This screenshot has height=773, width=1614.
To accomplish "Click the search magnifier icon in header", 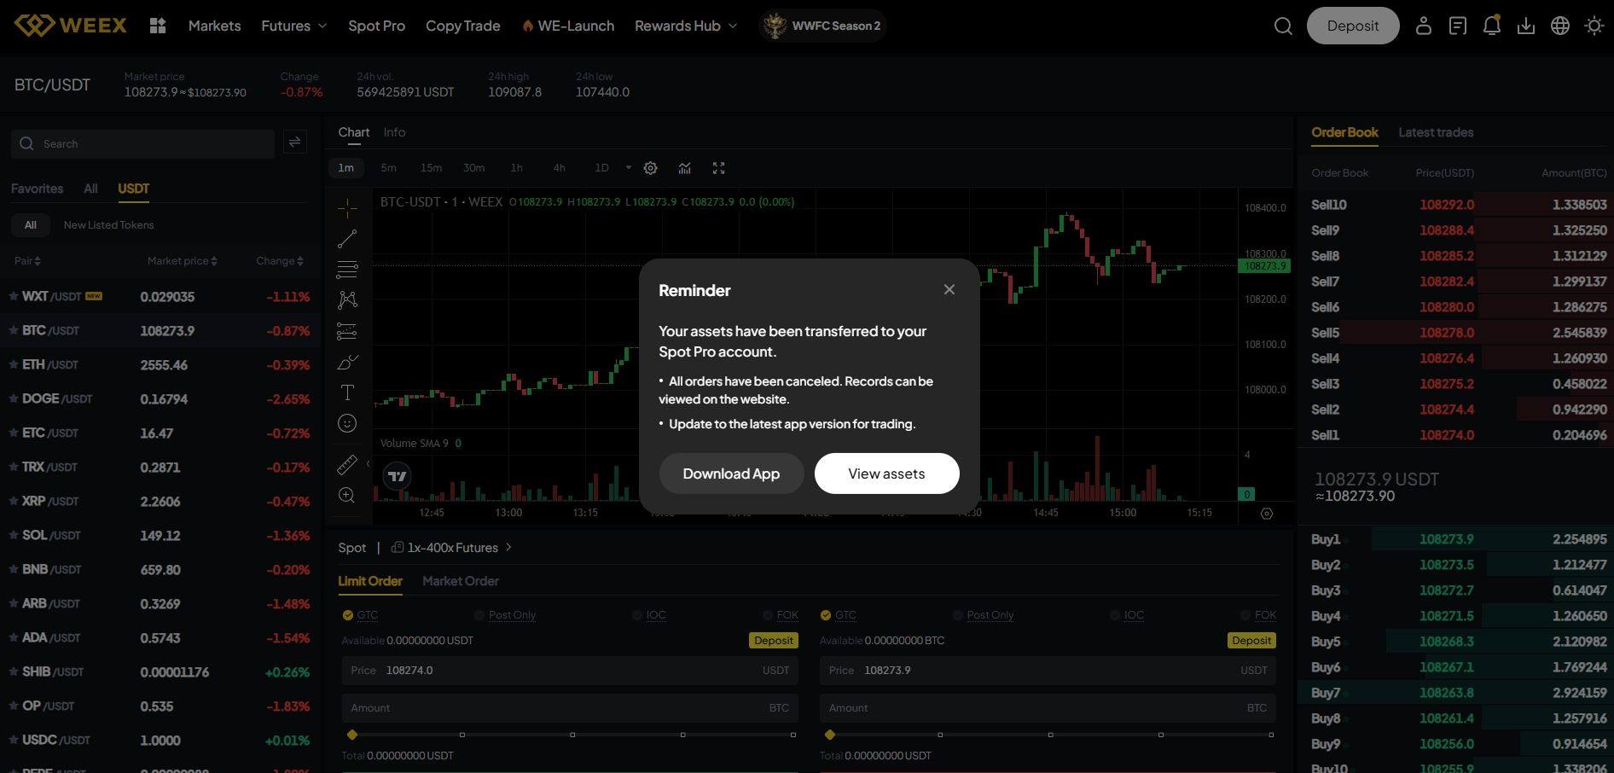I will (x=1283, y=26).
